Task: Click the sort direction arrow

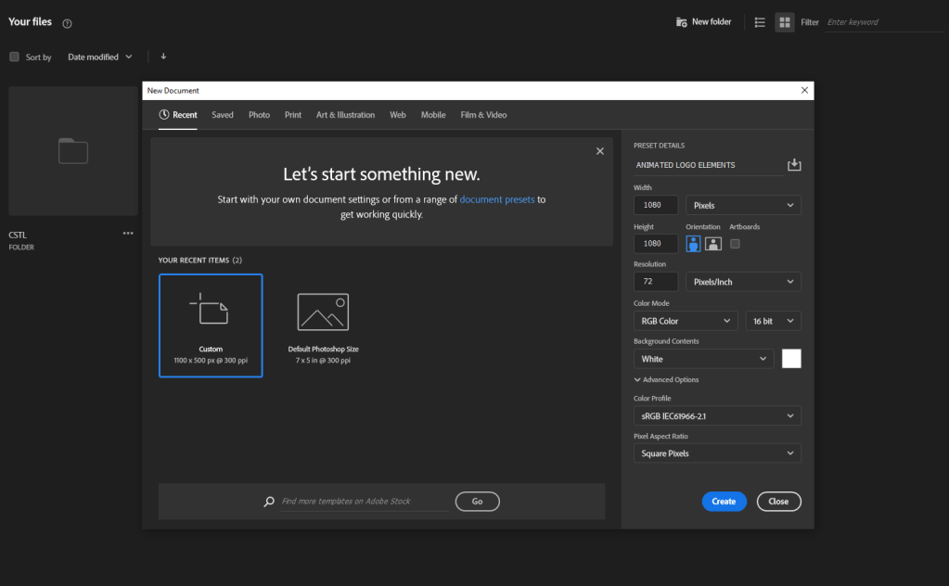Action: click(163, 57)
